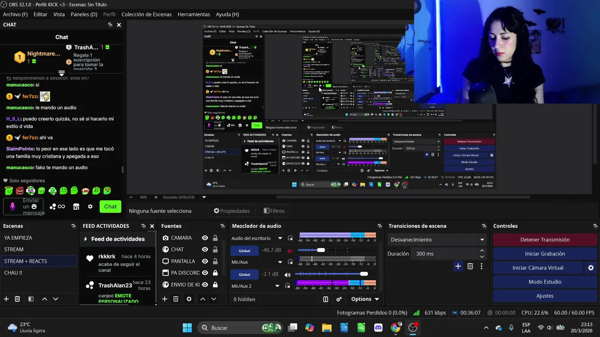Move the source up with the Fuentes up arrow
This screenshot has width=600, height=337.
point(202,299)
